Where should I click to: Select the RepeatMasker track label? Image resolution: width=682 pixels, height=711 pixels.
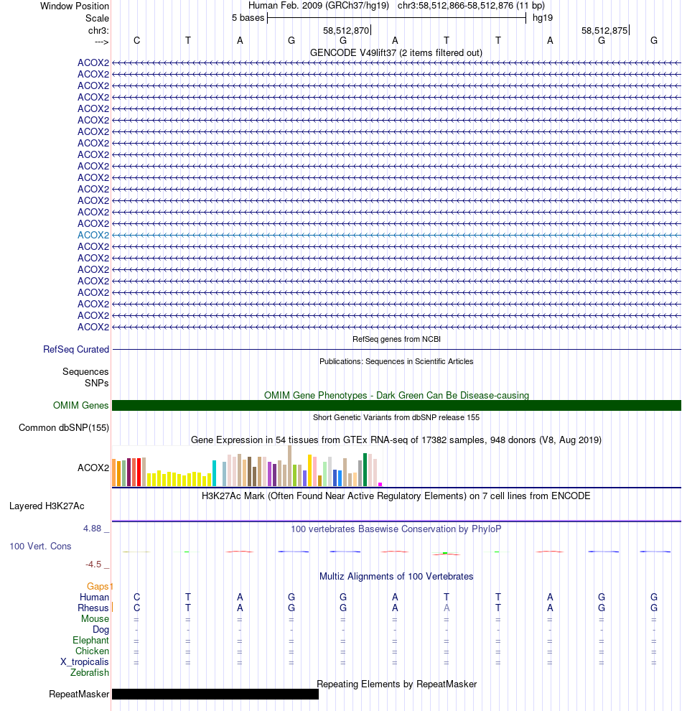pos(79,694)
